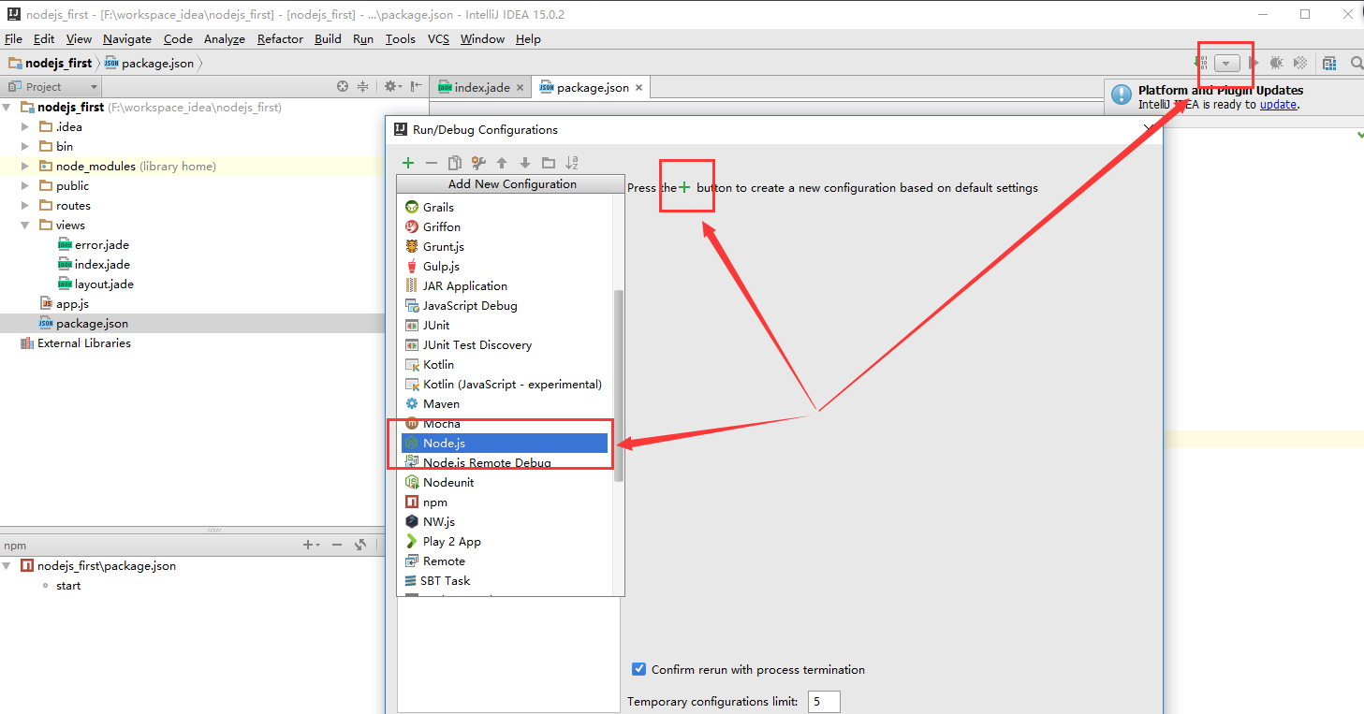Viewport: 1364px width, 714px height.
Task: Click the Collapse All icon in the Project panel
Action: click(x=363, y=86)
